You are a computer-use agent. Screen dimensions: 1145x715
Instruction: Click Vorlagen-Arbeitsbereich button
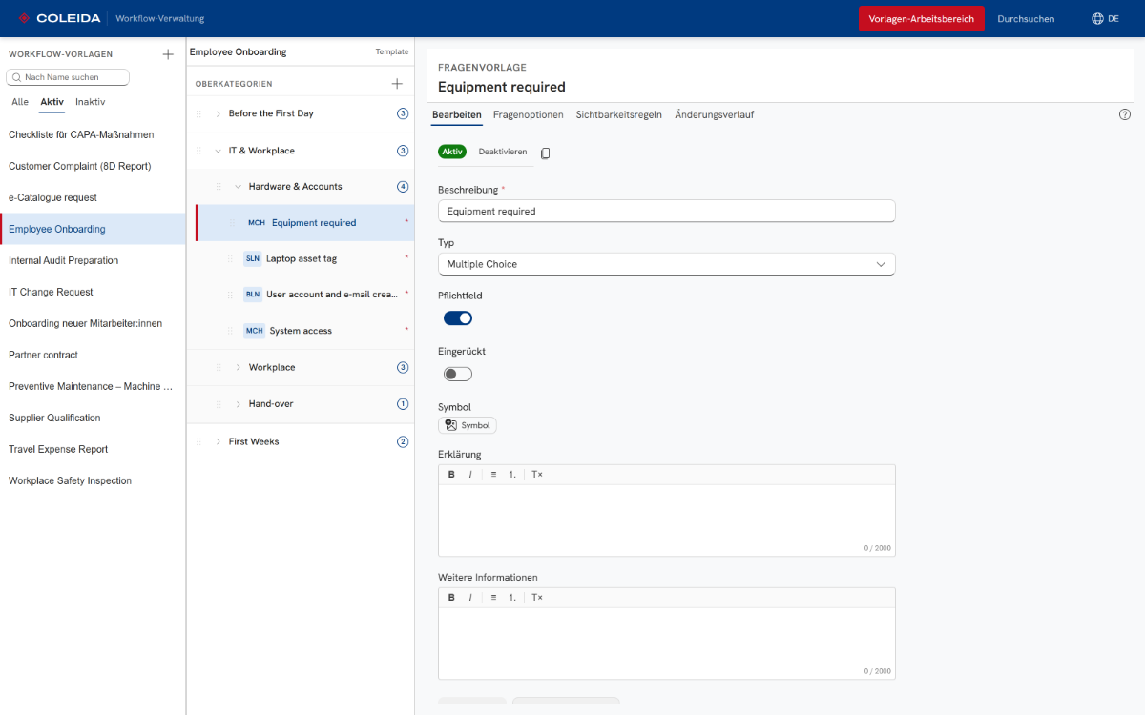click(922, 19)
